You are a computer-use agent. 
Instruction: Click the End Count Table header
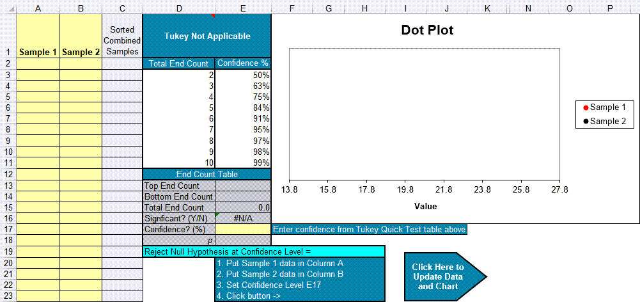pos(207,174)
